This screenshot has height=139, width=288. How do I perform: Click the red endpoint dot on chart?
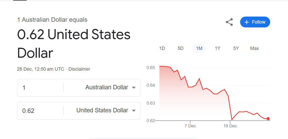pos(268,119)
